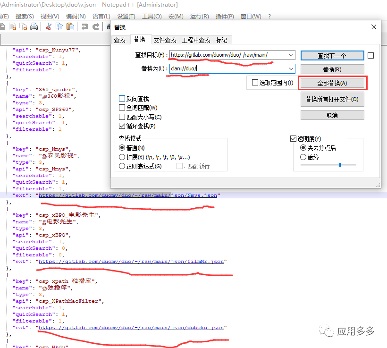
Task: Expand the 查找目标 history dropdown
Action: click(290, 55)
